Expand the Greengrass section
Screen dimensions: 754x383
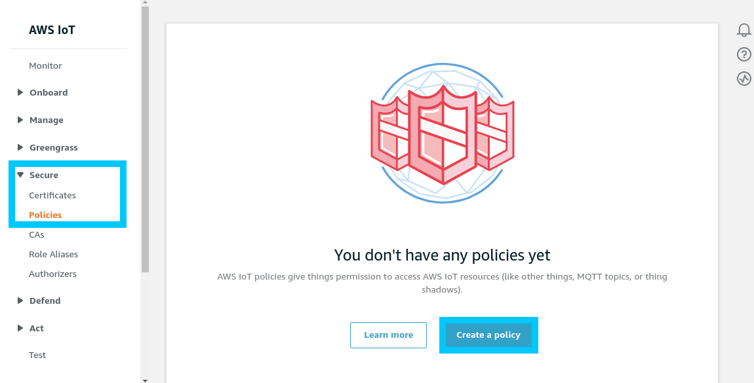[x=54, y=147]
